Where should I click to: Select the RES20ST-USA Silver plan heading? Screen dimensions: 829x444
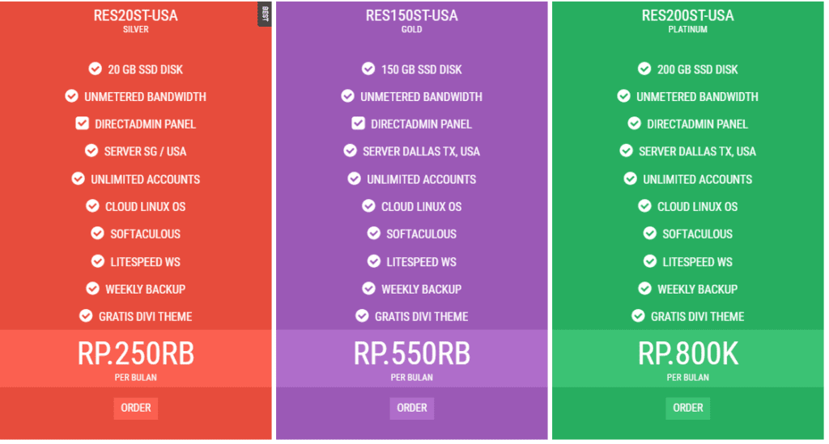click(136, 16)
